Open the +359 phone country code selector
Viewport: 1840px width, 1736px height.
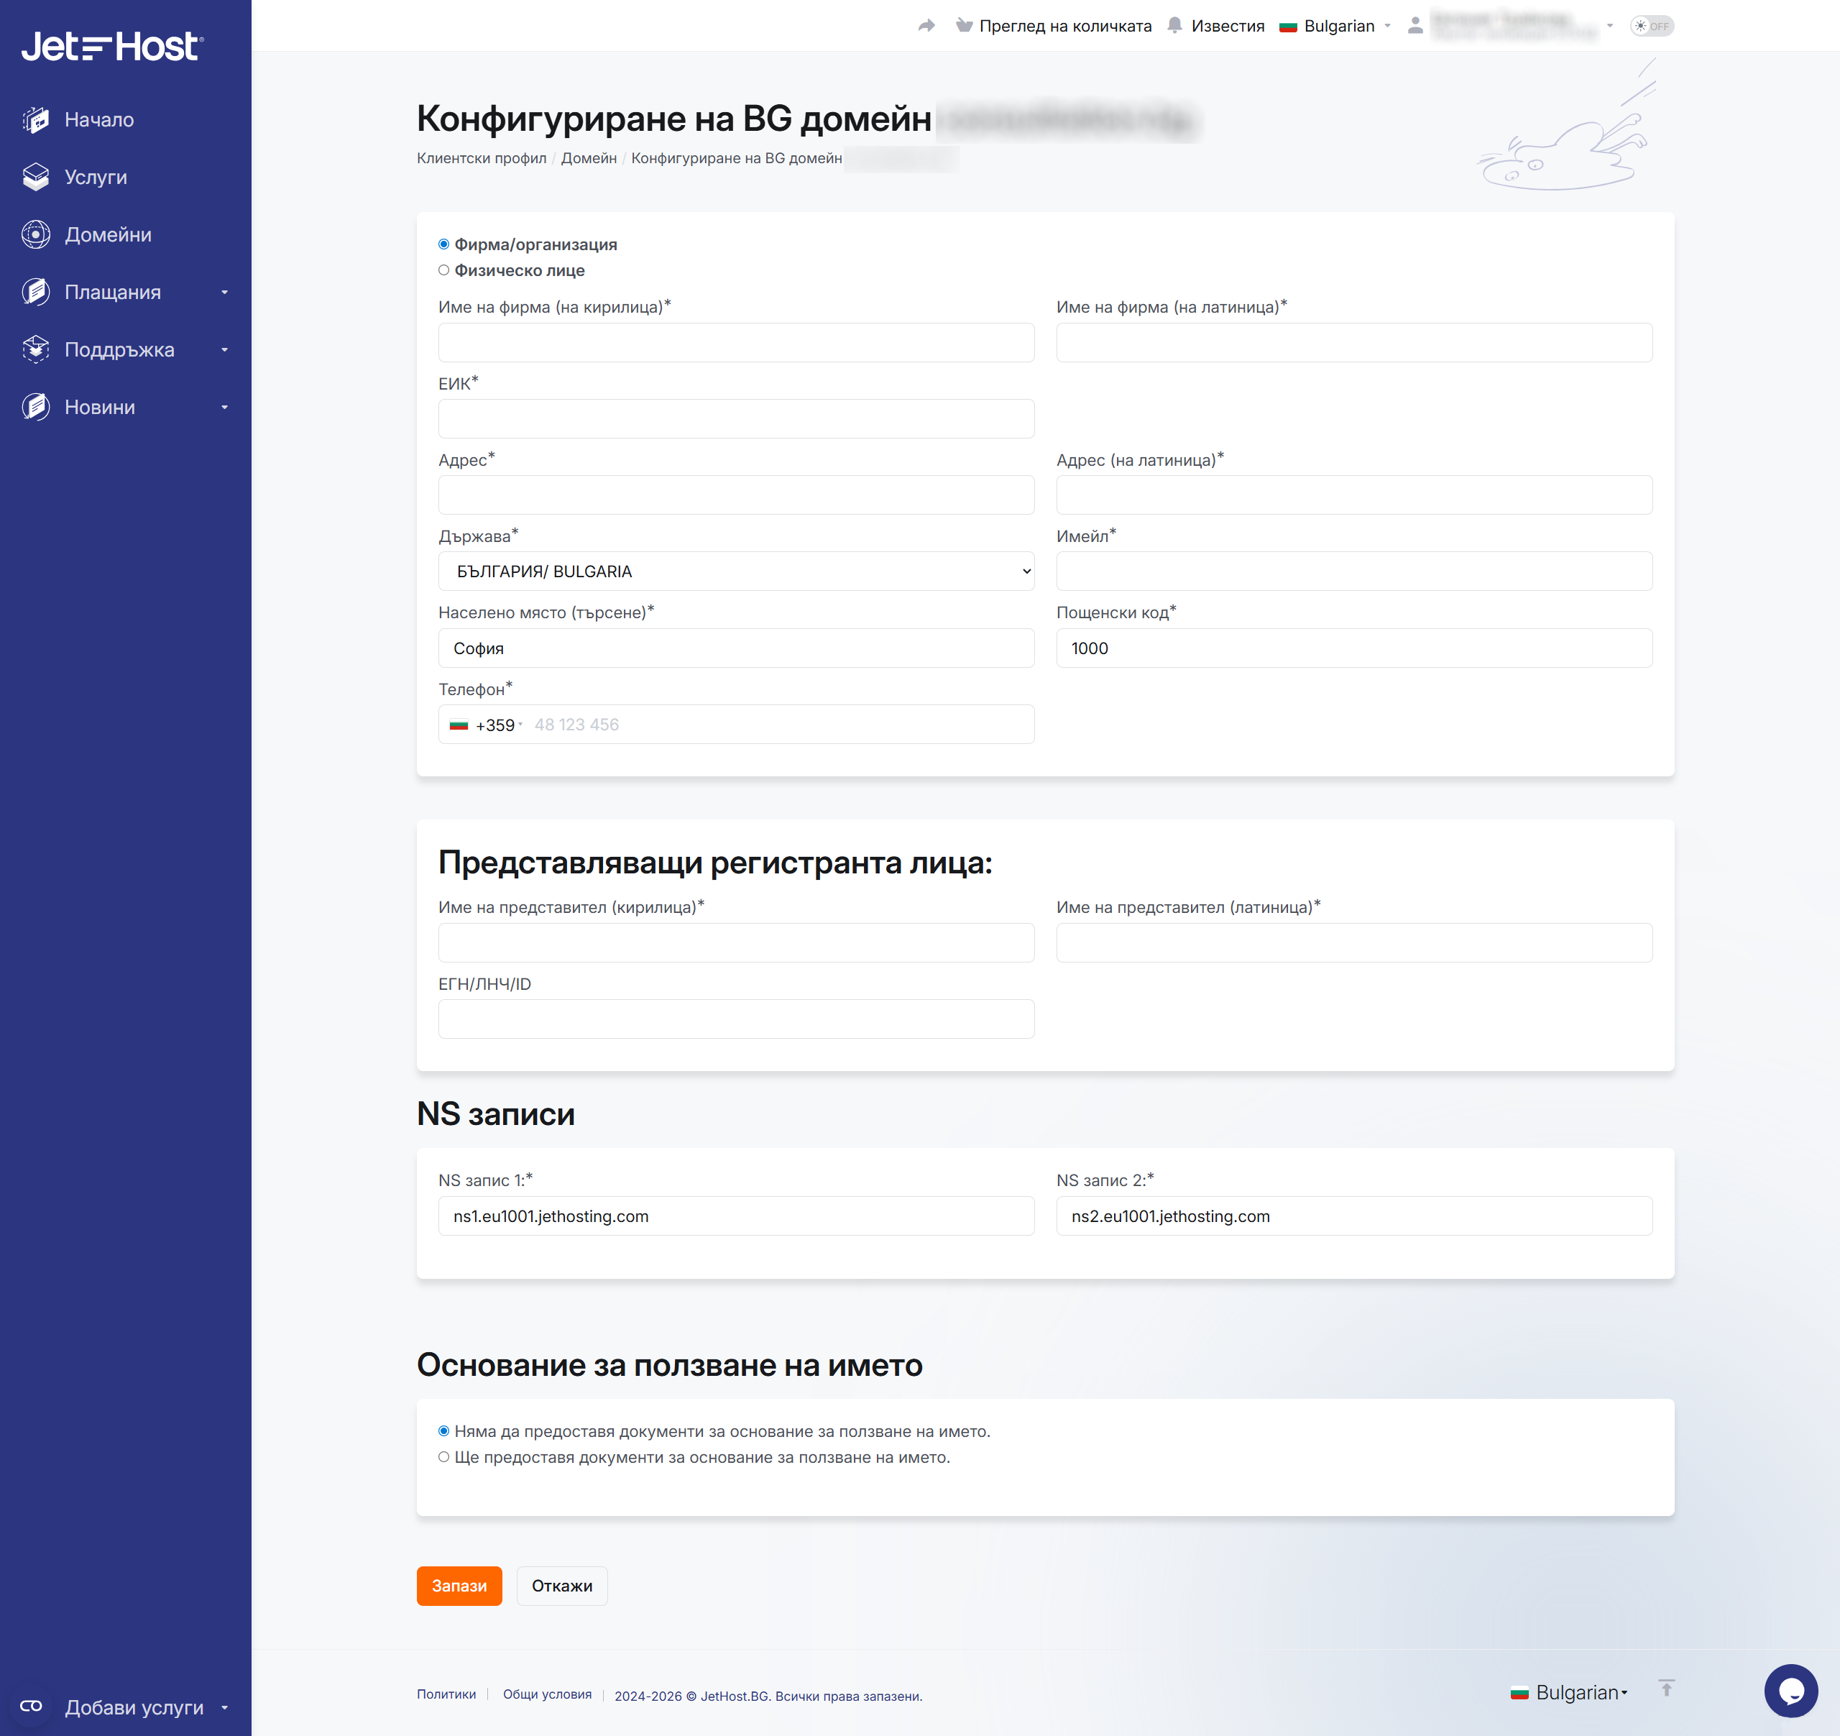tap(486, 725)
